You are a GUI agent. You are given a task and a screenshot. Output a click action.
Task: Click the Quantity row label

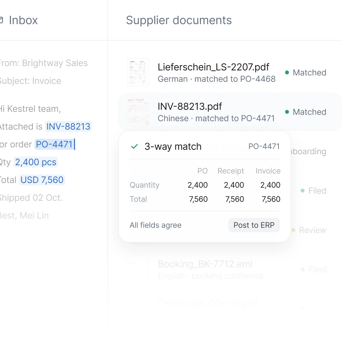[144, 185]
